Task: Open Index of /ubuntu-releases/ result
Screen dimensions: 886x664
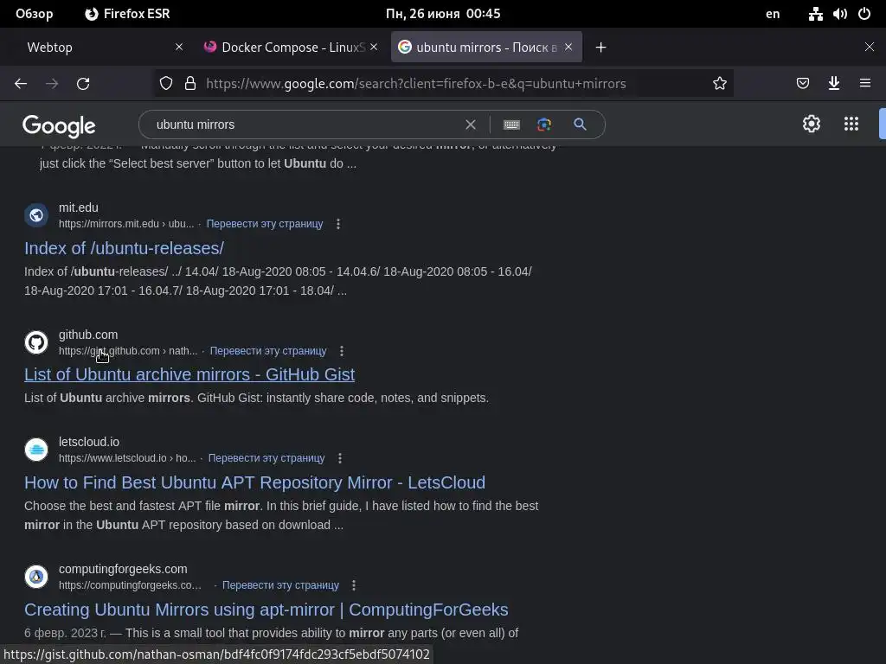Action: 124,248
